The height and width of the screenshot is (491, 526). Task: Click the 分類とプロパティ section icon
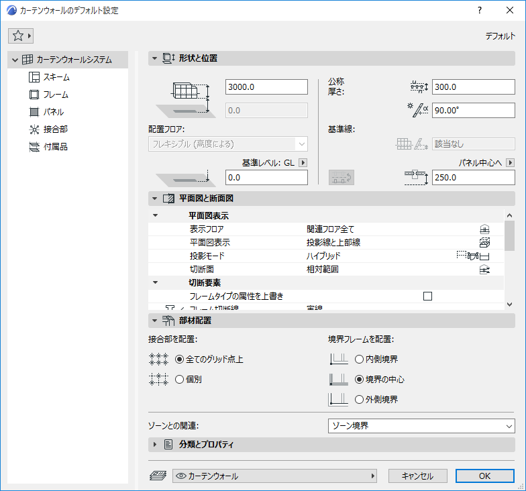(x=168, y=445)
